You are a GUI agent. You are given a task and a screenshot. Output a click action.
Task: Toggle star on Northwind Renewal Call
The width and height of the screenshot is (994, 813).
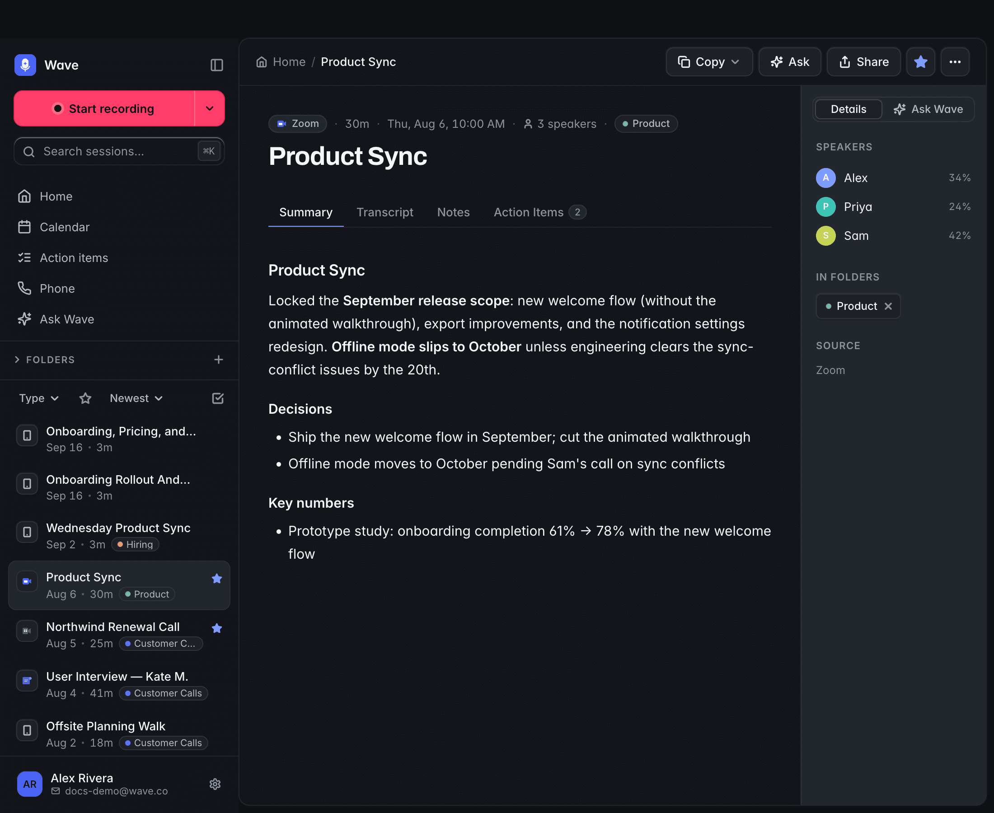(x=217, y=628)
